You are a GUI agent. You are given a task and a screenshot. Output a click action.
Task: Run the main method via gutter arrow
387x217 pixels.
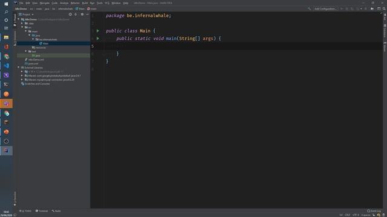[x=98, y=39]
